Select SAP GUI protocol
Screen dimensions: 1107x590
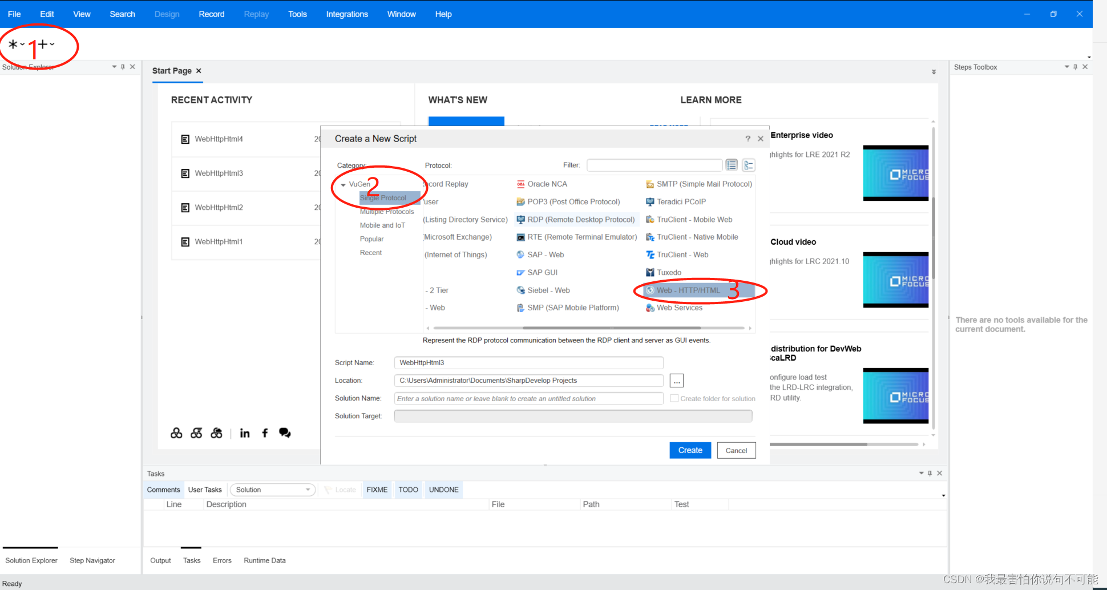click(x=537, y=272)
